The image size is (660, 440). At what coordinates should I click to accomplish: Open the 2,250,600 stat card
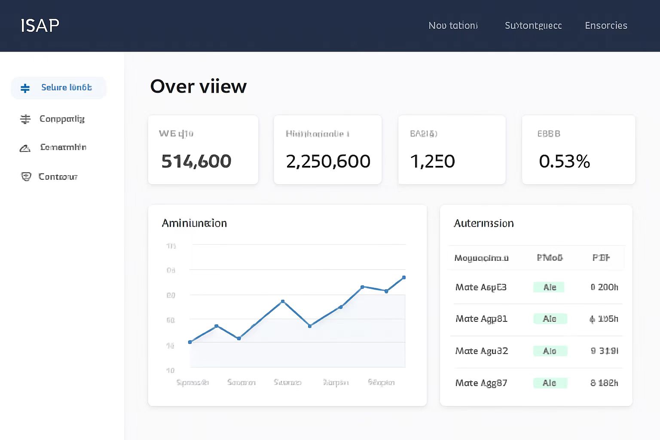pyautogui.click(x=327, y=150)
